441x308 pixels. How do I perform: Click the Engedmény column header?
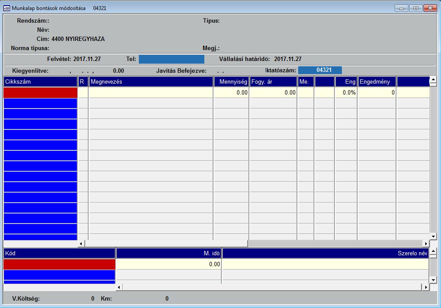tap(377, 81)
